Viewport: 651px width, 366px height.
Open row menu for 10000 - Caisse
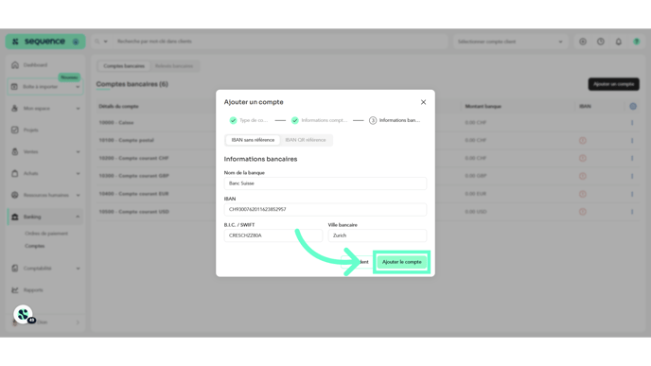(632, 123)
